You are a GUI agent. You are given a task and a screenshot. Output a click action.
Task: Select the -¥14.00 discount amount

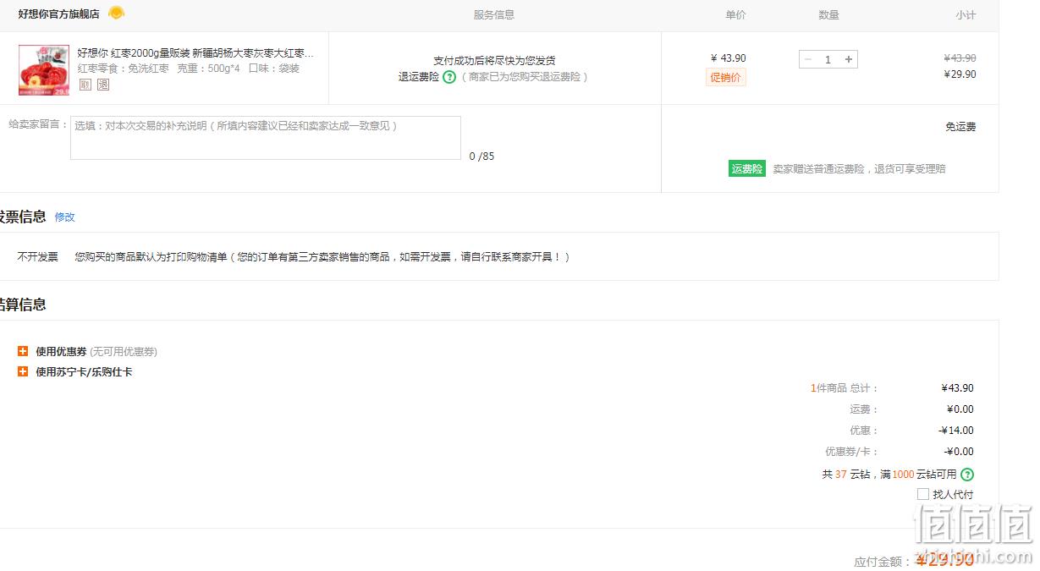[x=956, y=431]
